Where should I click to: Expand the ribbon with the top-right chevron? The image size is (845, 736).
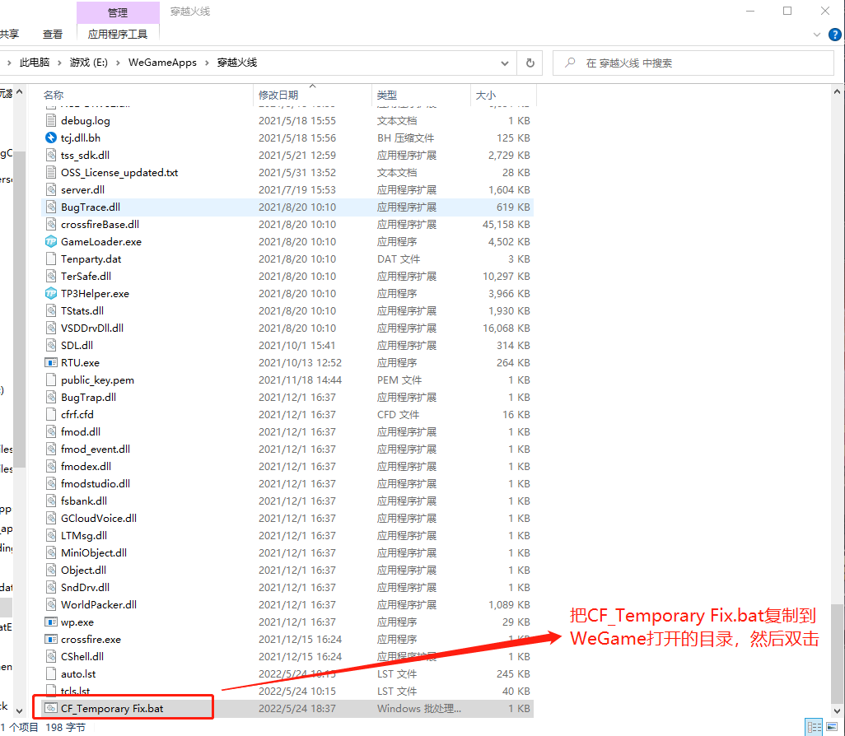[815, 35]
